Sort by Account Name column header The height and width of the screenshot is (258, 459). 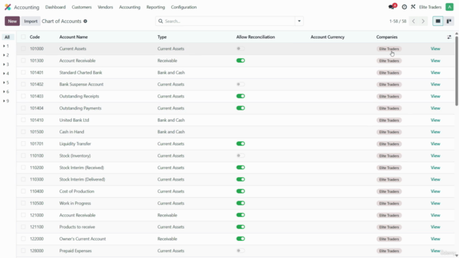coord(73,37)
